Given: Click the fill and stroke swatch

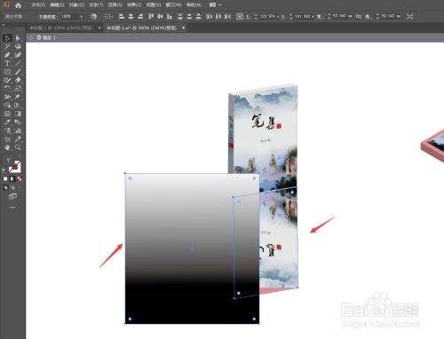Looking at the screenshot, I should 14,167.
